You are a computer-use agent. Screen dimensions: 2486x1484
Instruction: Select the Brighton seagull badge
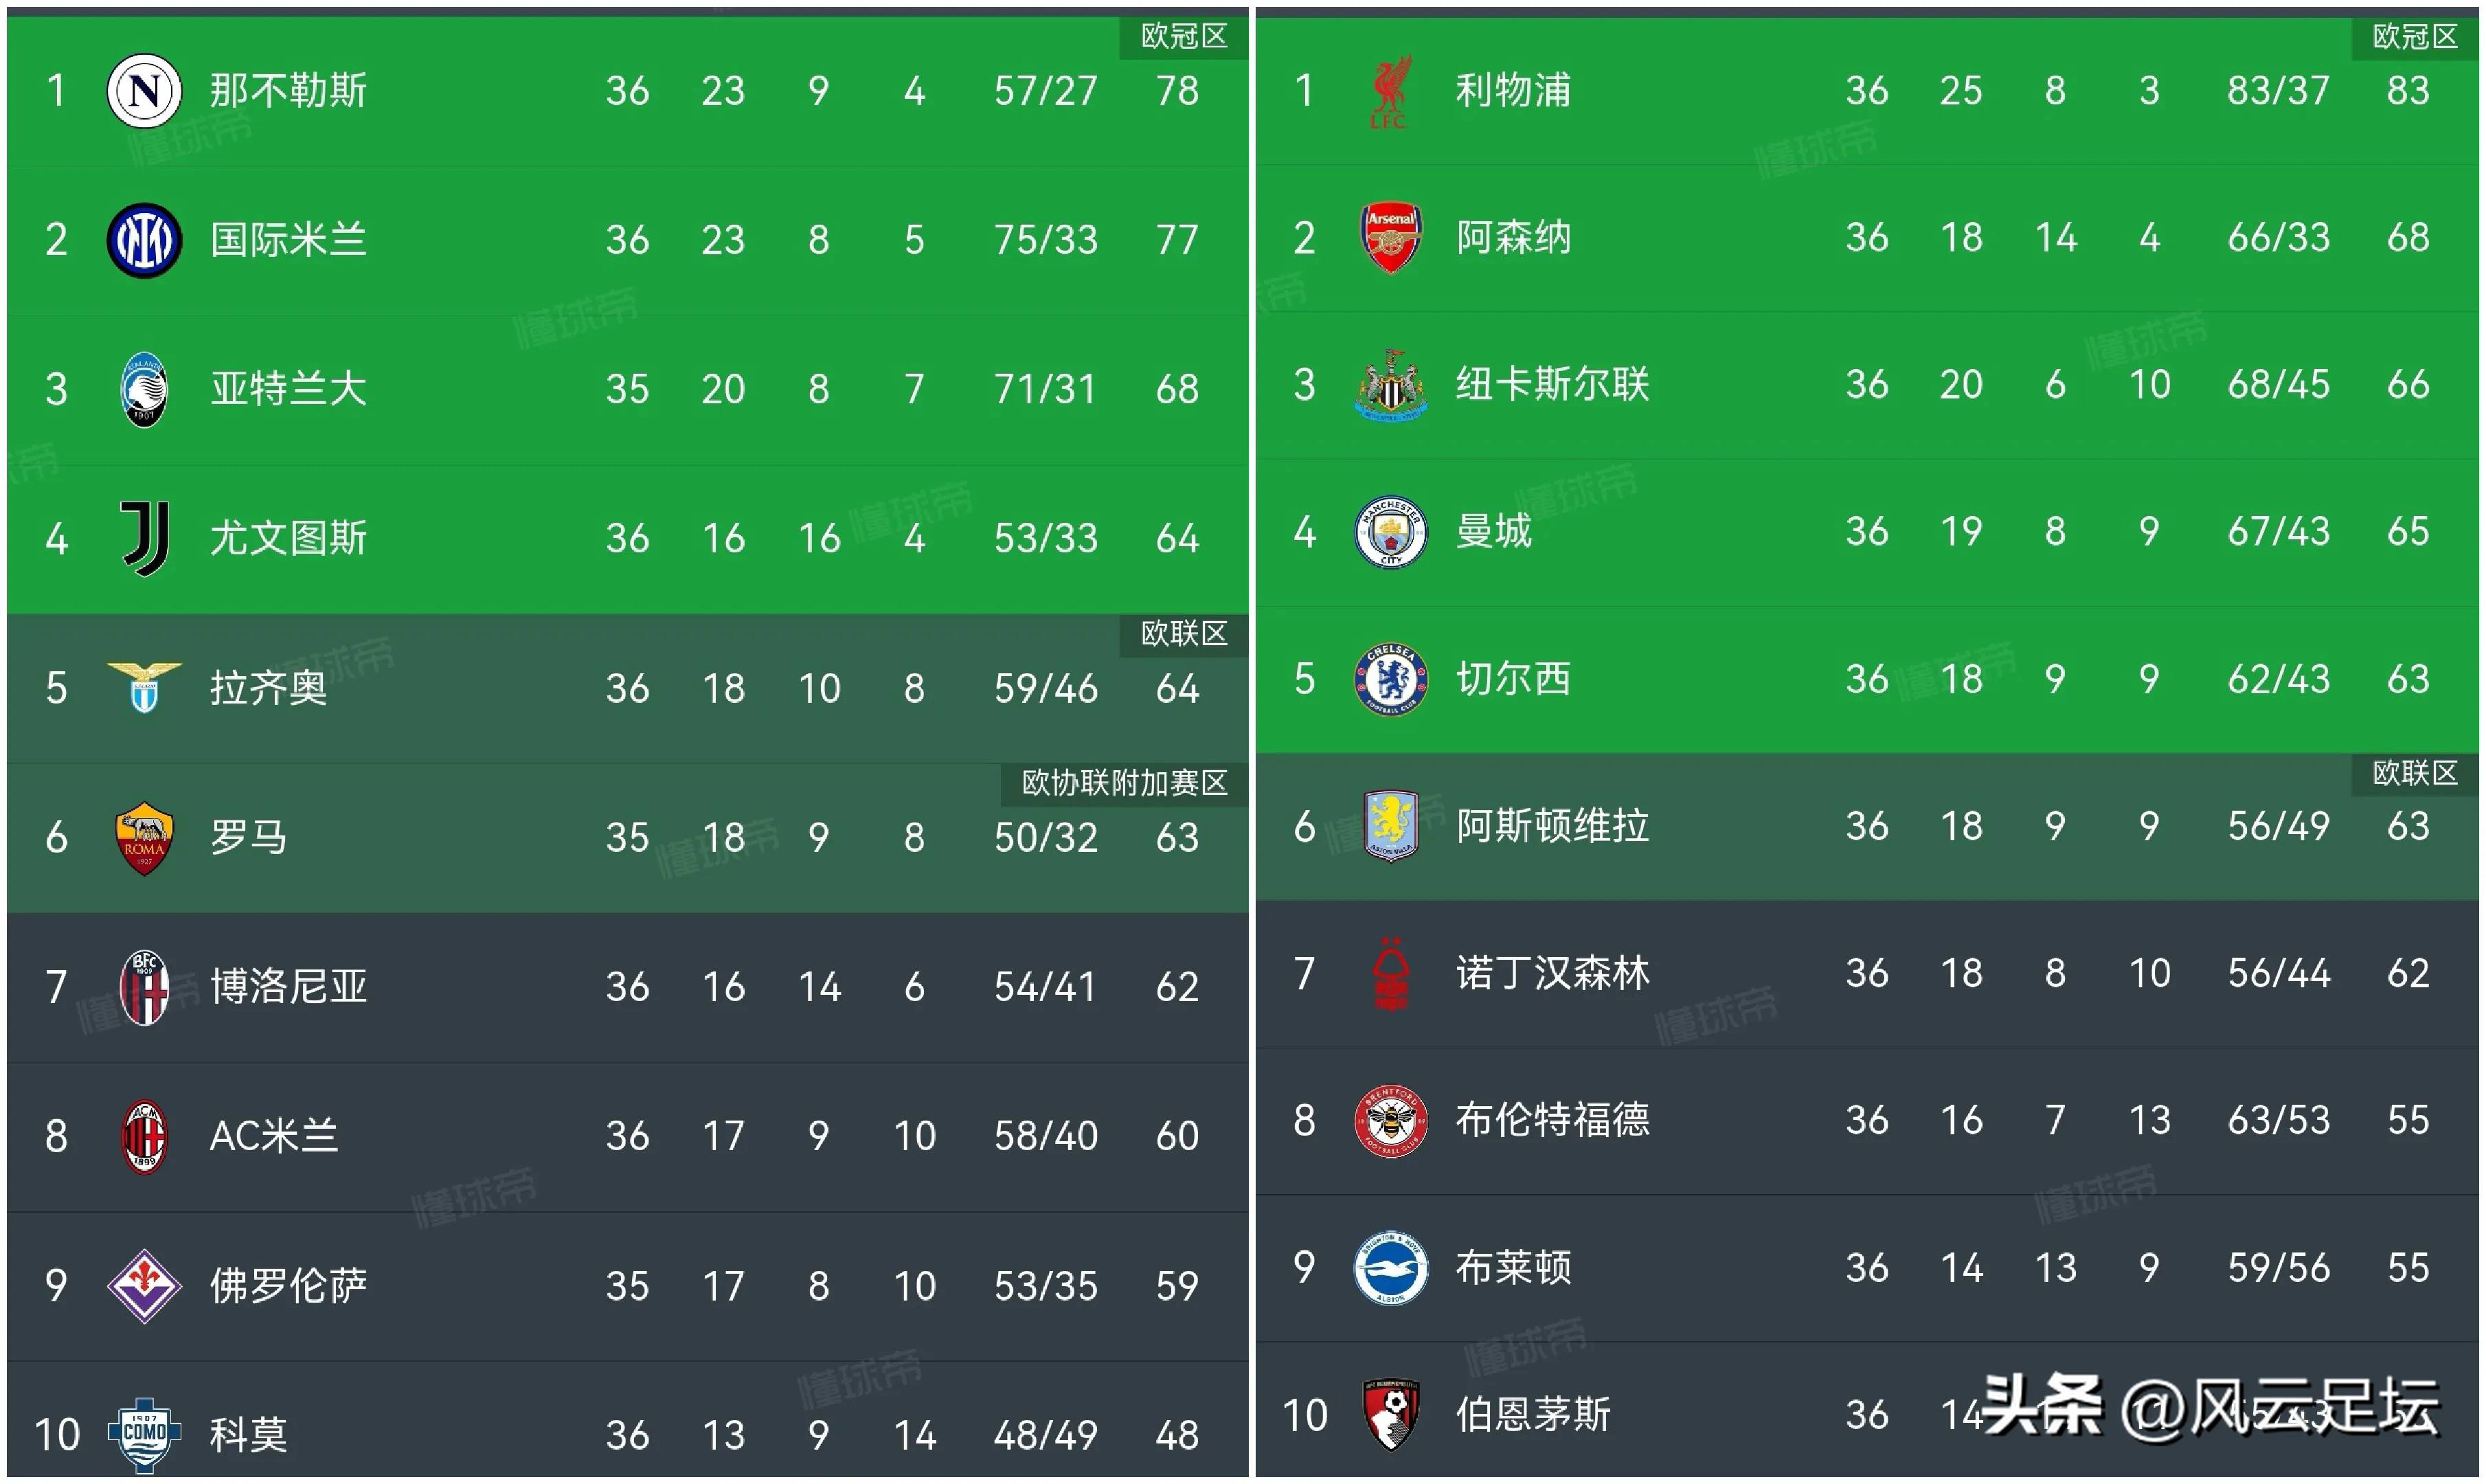pyautogui.click(x=1390, y=1267)
